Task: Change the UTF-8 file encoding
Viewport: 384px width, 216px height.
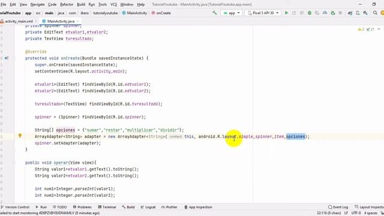Action: click(x=356, y=213)
